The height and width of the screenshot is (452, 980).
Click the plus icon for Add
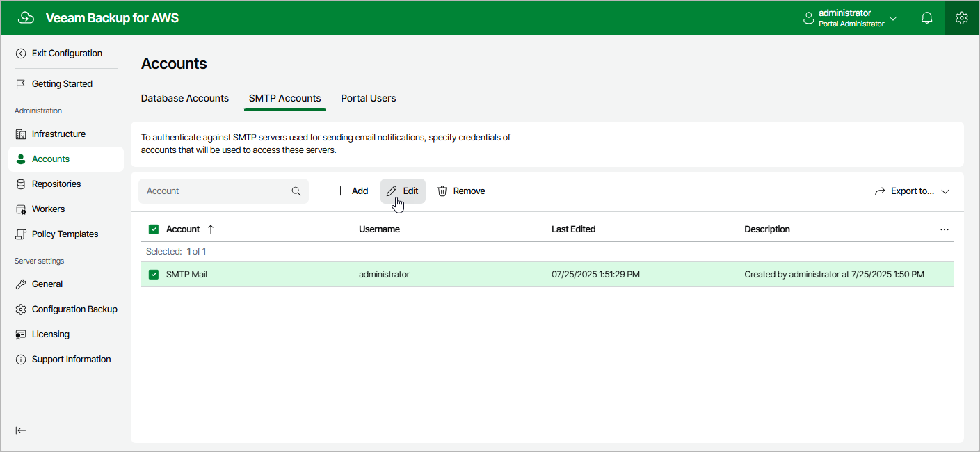(340, 191)
